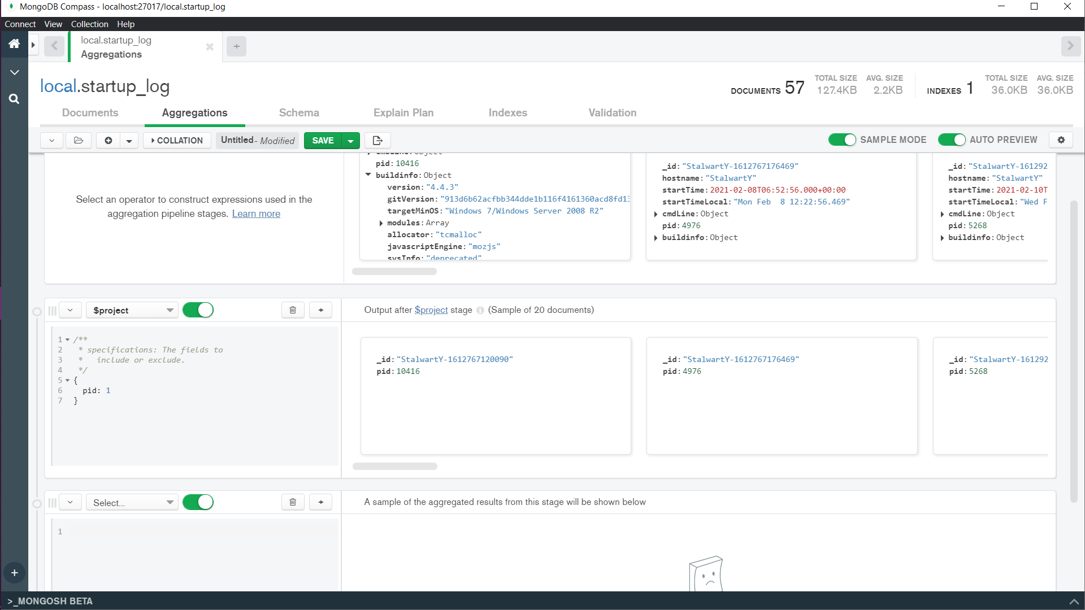Click the local database name link
Screen dimensions: 1085x610
[58, 86]
